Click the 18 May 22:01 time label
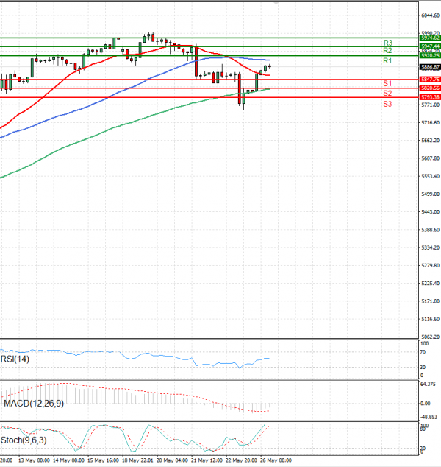Image resolution: width=441 pixels, height=467 pixels. tap(137, 460)
